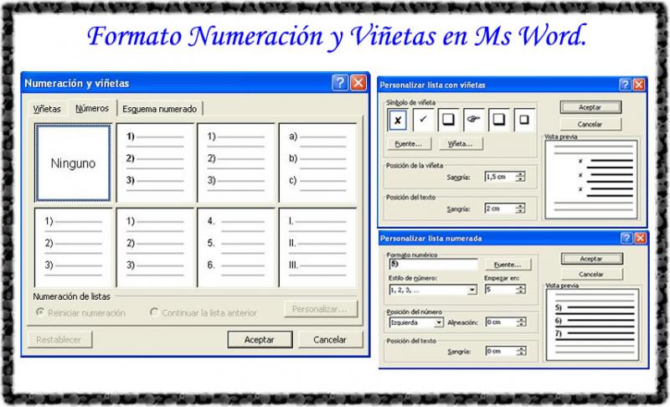Select Reiniciar numeración radio option
Image resolution: width=670 pixels, height=407 pixels.
click(40, 312)
